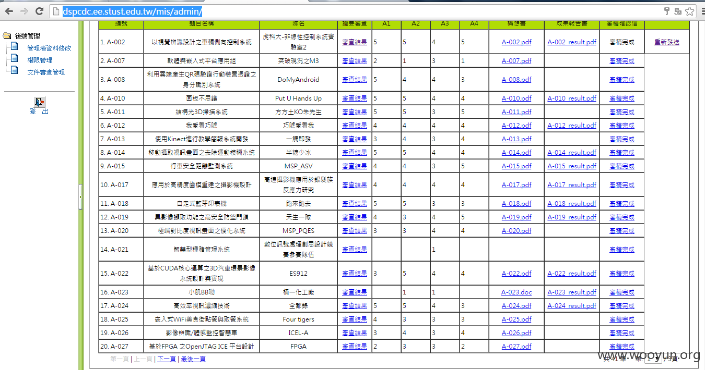Click 審稿完成 in the A-021 row
This screenshot has width=705, height=370.
click(x=622, y=250)
